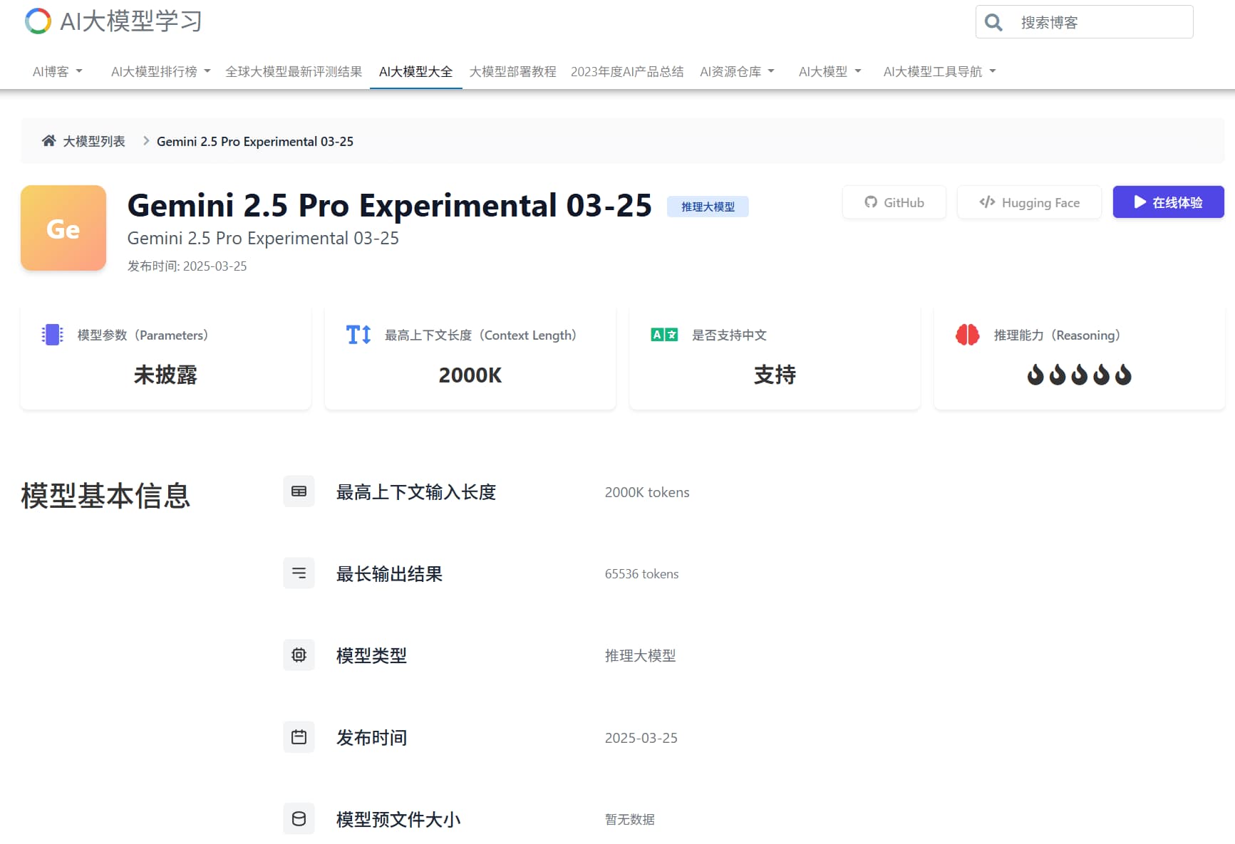
Task: Click the red brain icon beside 推理能力
Action: pyautogui.click(x=967, y=334)
